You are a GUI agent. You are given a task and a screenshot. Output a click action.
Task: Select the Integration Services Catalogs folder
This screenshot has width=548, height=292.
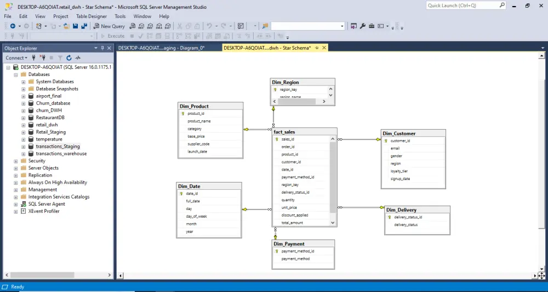click(59, 197)
